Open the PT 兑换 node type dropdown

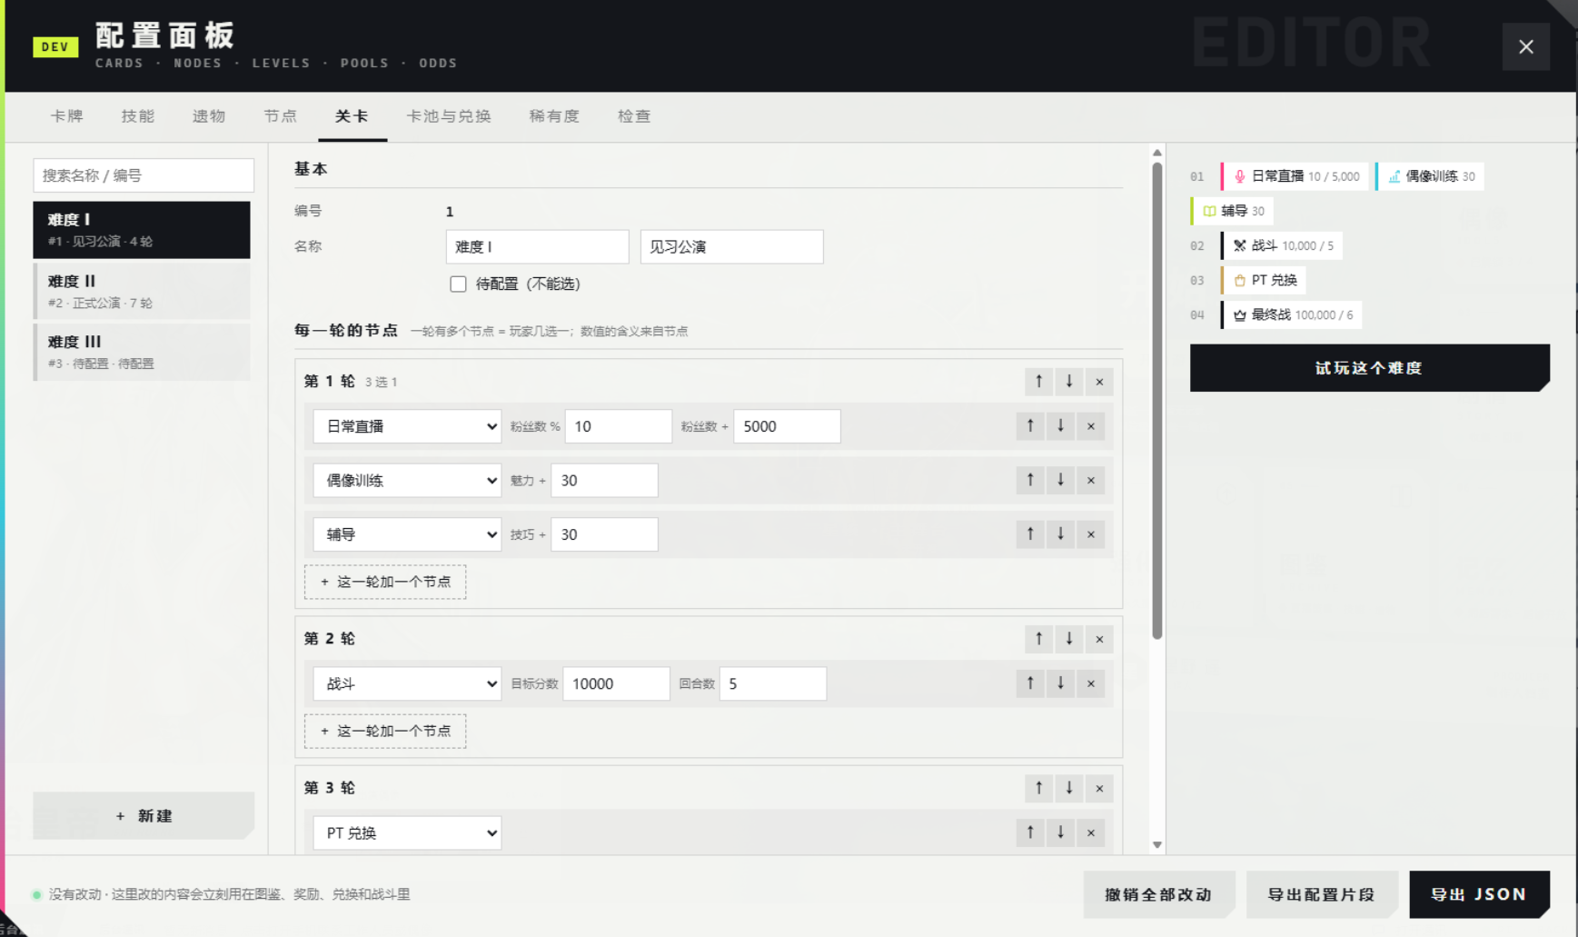(407, 832)
